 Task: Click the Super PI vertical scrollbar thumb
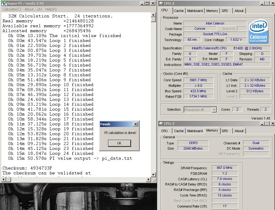pyautogui.click(x=153, y=19)
